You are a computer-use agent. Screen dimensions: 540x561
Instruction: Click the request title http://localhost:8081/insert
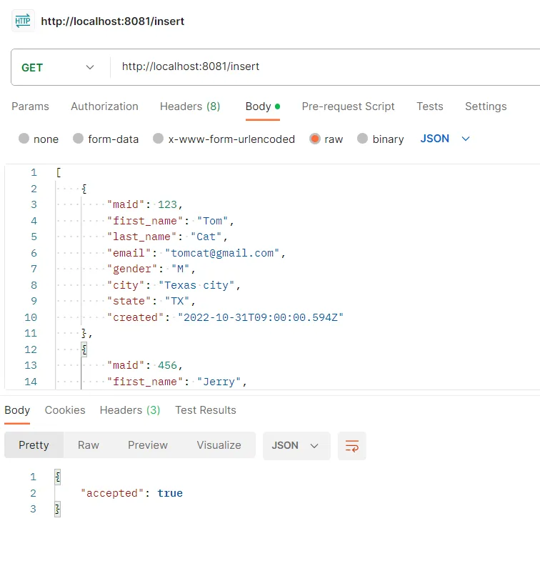pyautogui.click(x=113, y=21)
